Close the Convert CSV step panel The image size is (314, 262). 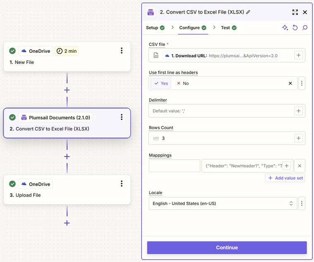click(305, 12)
